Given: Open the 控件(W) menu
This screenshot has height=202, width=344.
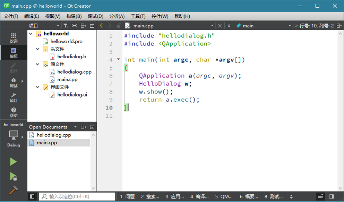Looking at the screenshot, I should [x=160, y=16].
